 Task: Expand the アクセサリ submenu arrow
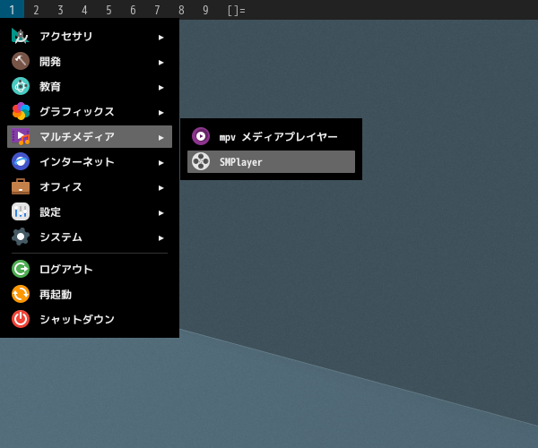click(161, 38)
